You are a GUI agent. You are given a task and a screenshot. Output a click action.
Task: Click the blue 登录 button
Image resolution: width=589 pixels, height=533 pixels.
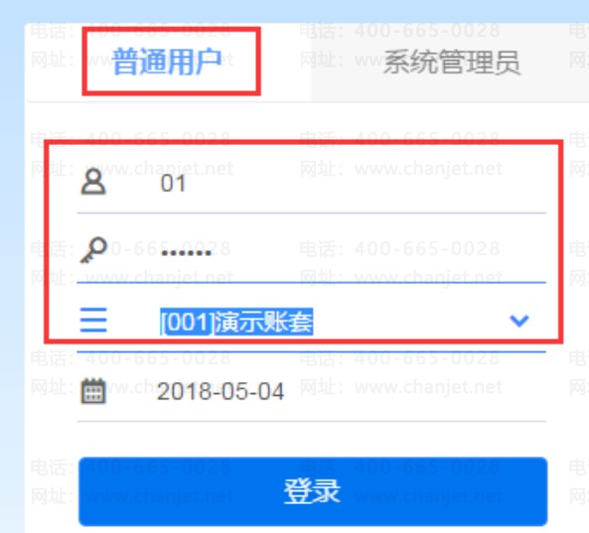tap(313, 491)
